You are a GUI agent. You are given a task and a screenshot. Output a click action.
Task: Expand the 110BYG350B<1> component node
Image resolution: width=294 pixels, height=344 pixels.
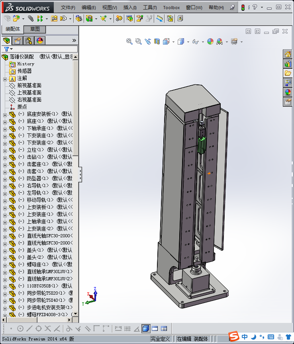(x=5, y=287)
